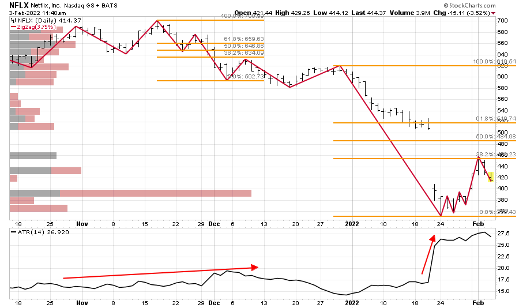This screenshot has width=519, height=308.
Task: Click Fibonacci label 61.8%: 659.63
Action: tap(243, 39)
